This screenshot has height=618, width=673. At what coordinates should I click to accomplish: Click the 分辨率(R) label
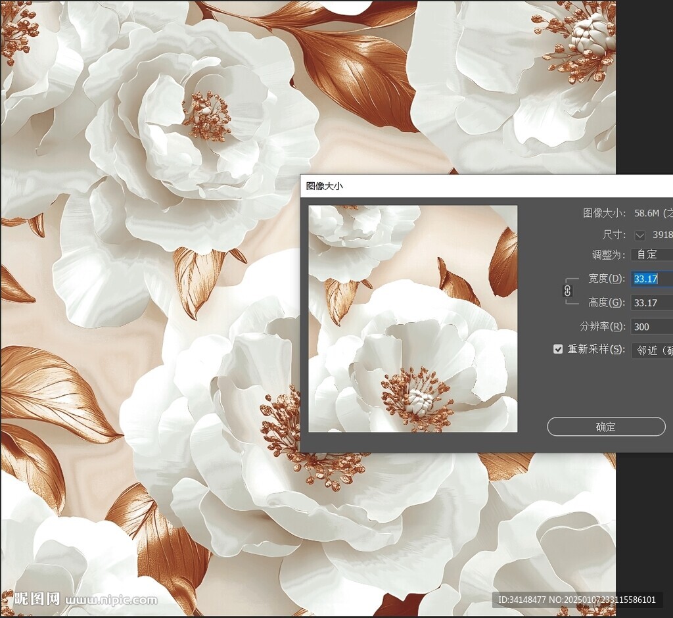(x=602, y=327)
